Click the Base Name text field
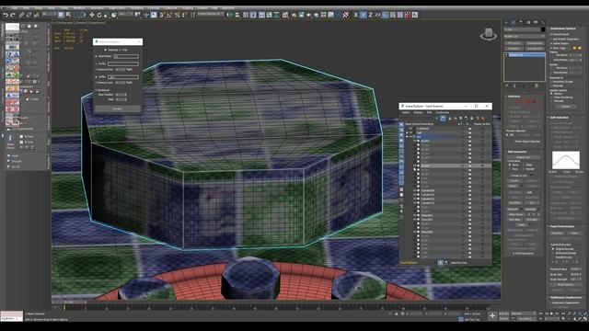 pyautogui.click(x=126, y=56)
